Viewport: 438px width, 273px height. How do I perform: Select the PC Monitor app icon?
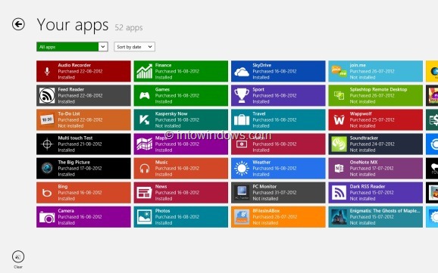pyautogui.click(x=242, y=193)
